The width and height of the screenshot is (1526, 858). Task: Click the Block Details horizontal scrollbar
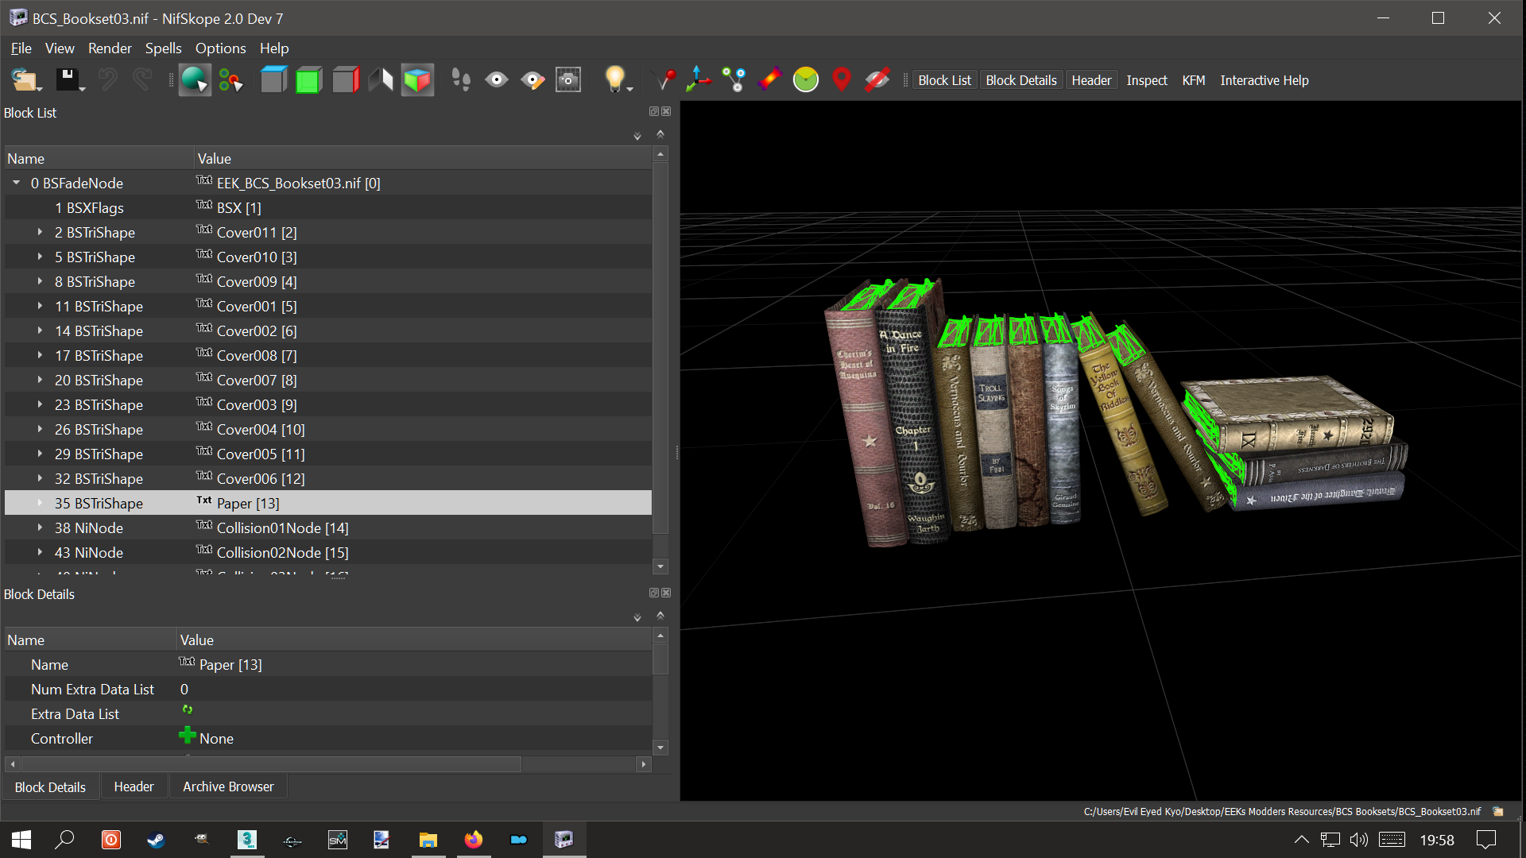tap(270, 764)
